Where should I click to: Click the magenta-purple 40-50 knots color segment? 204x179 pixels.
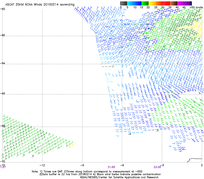pos(184,3)
